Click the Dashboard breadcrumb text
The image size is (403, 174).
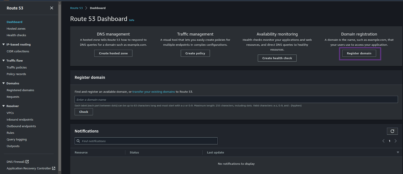pyautogui.click(x=98, y=8)
